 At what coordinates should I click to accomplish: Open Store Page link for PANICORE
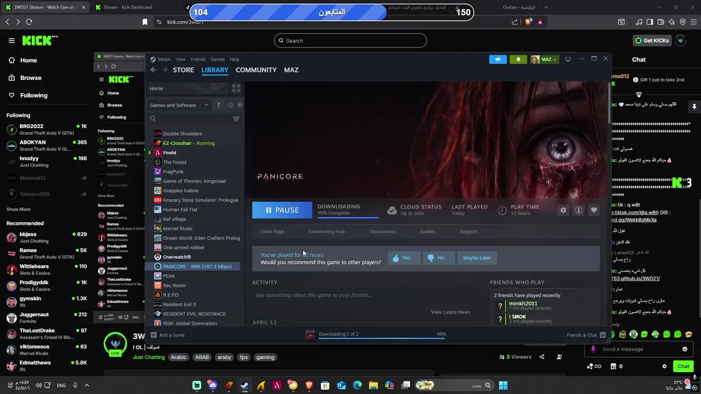272,231
